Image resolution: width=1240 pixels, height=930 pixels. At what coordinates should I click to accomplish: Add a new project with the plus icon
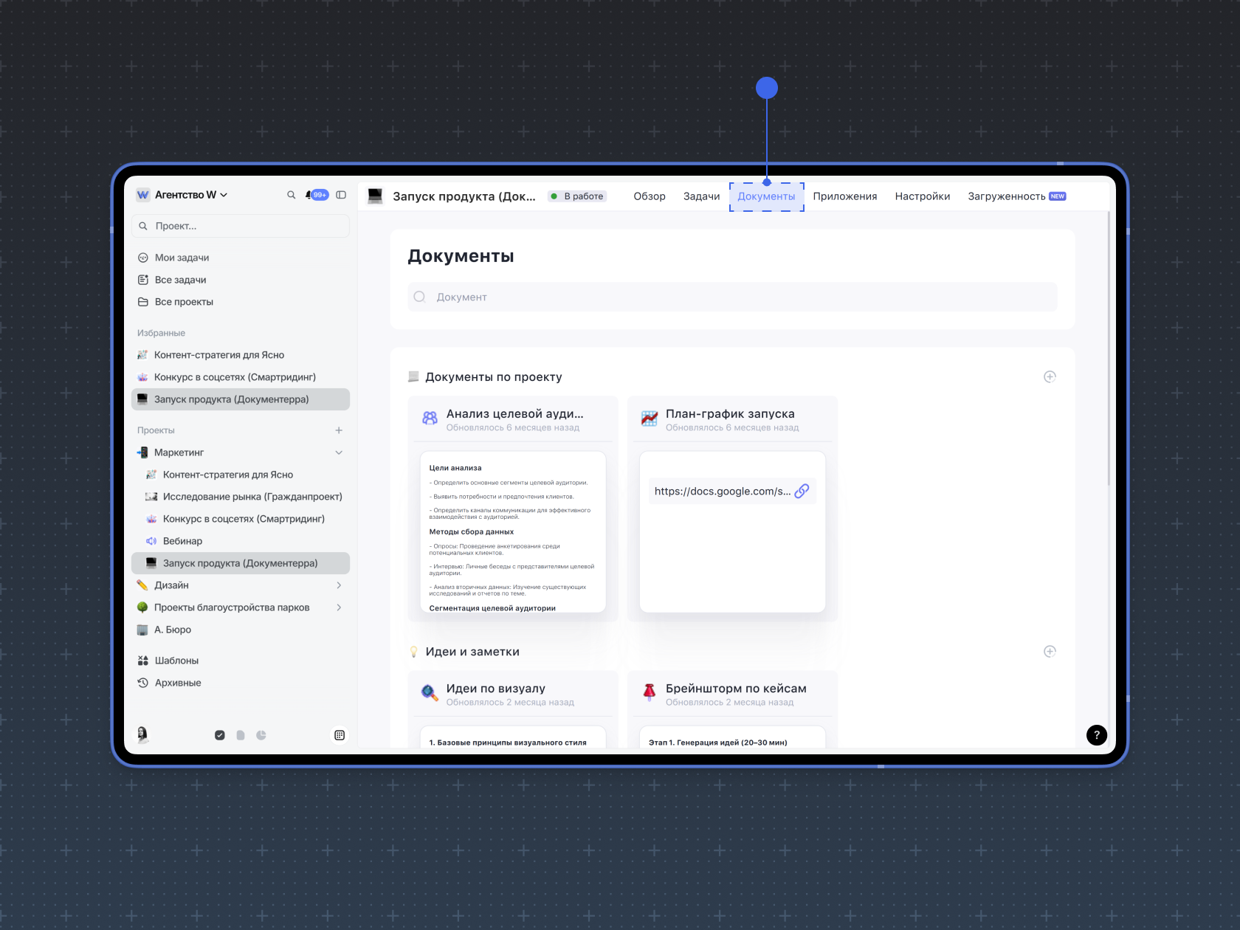coord(339,430)
